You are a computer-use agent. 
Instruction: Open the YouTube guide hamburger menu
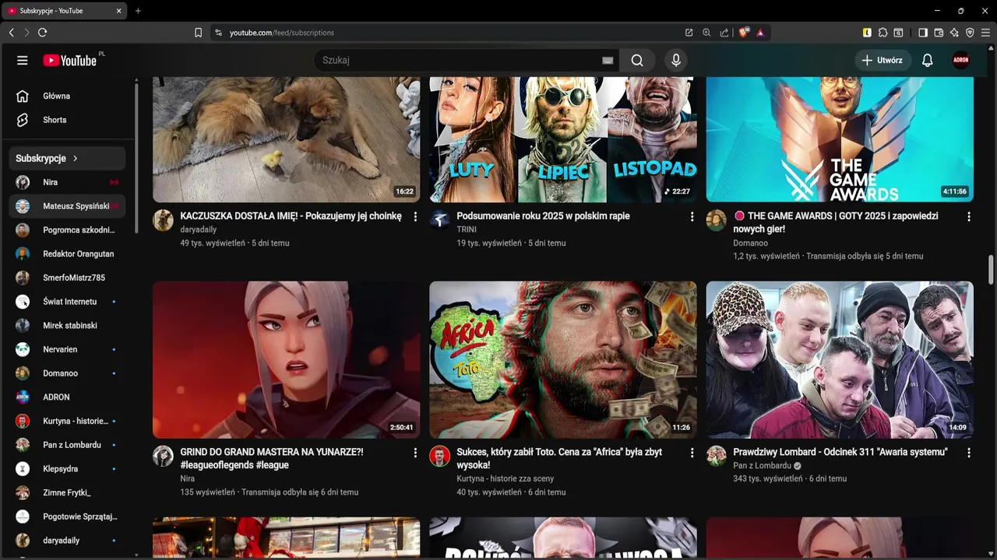(x=23, y=61)
